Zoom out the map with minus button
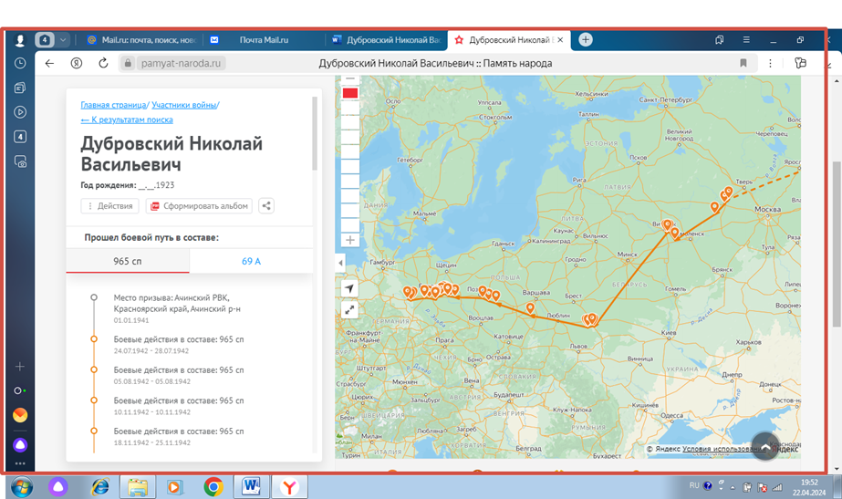The image size is (842, 499). (350, 78)
